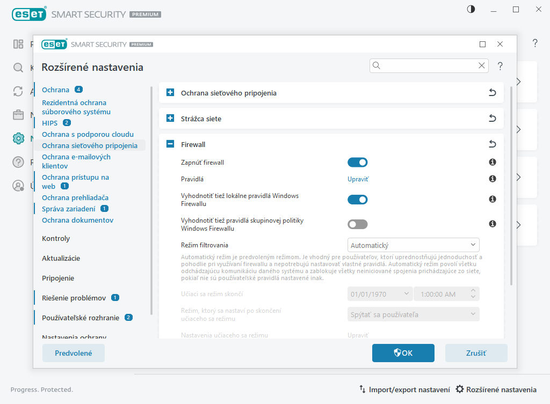Open the Režim filtrovania dropdown

pos(413,245)
